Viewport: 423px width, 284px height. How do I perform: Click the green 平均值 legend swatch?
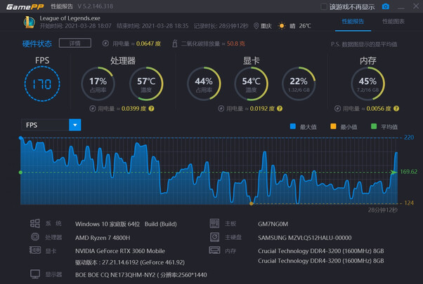(374, 126)
